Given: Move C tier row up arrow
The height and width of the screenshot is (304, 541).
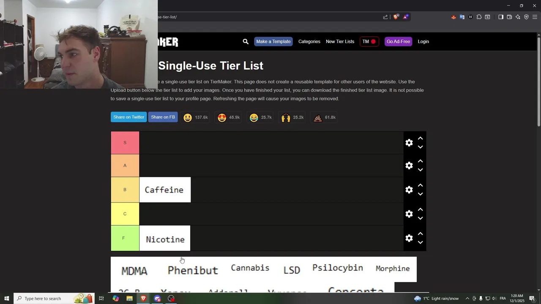Looking at the screenshot, I should [421, 209].
